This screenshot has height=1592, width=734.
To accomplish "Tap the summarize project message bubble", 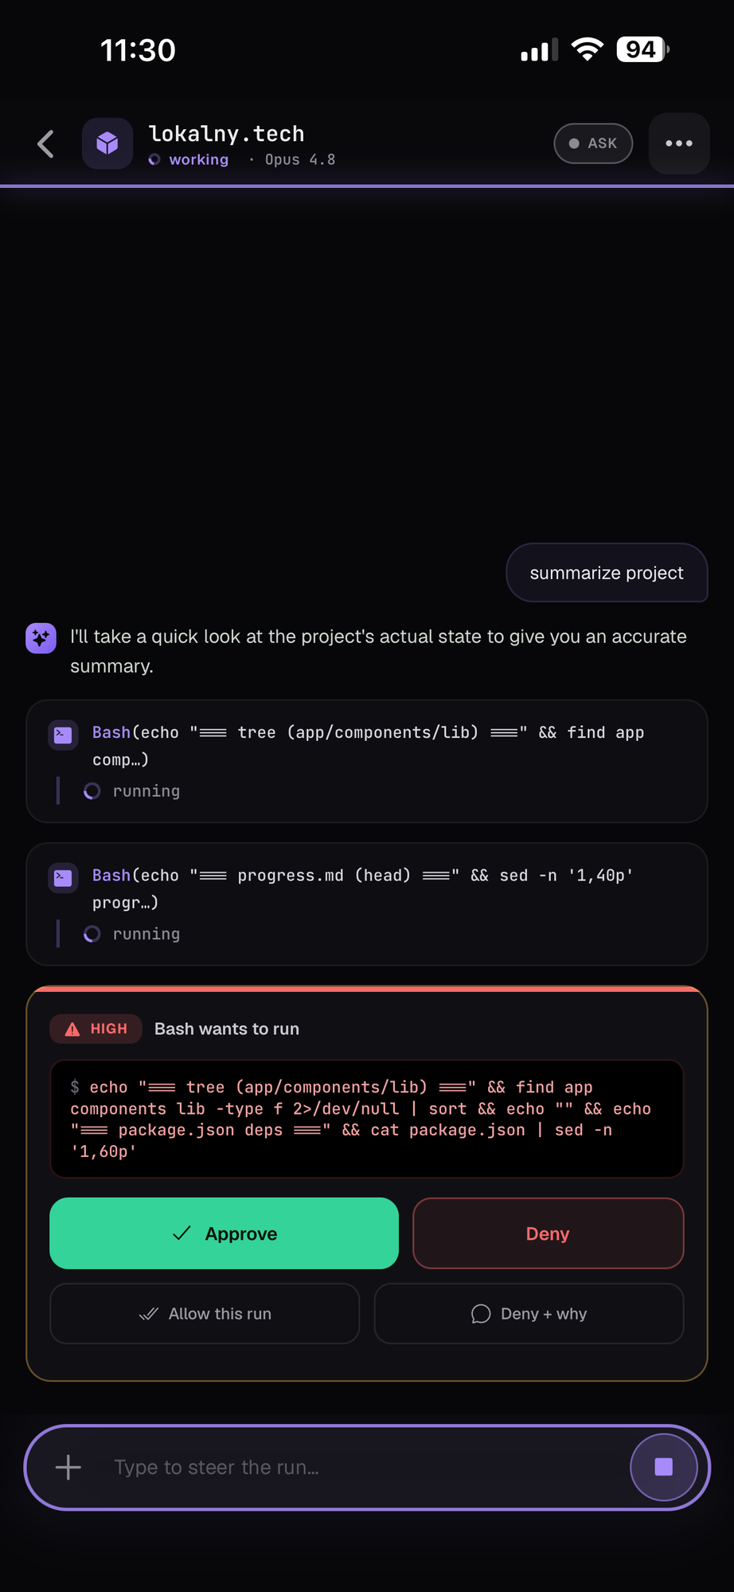I will coord(607,573).
